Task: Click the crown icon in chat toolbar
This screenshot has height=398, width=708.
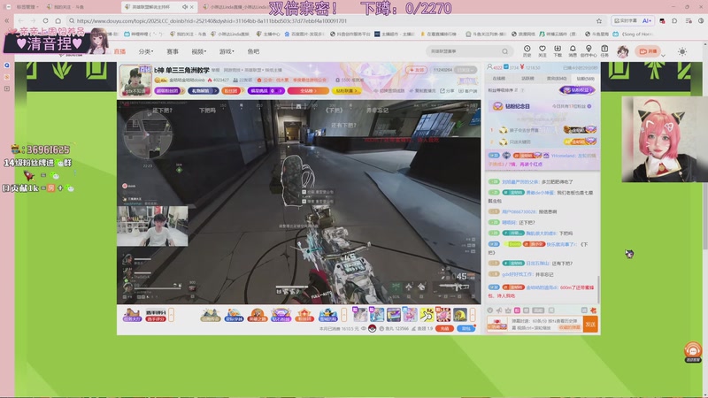Action: 508,310
